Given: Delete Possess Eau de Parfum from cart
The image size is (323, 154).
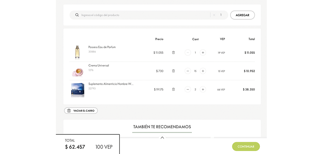Looking at the screenshot, I should point(173,53).
